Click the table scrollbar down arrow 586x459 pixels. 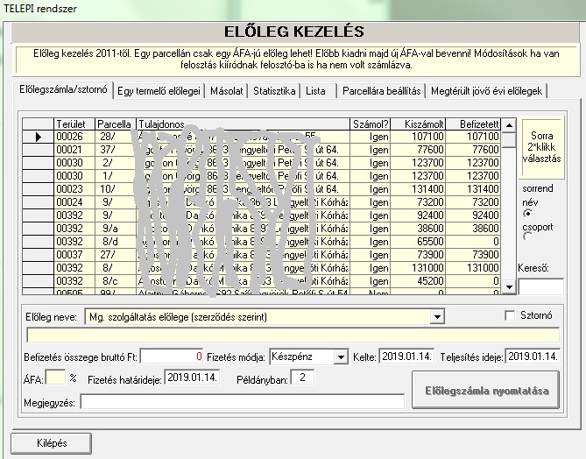(x=509, y=287)
